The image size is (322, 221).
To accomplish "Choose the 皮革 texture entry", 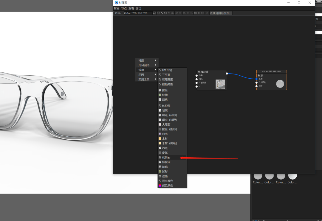I will [172, 153].
